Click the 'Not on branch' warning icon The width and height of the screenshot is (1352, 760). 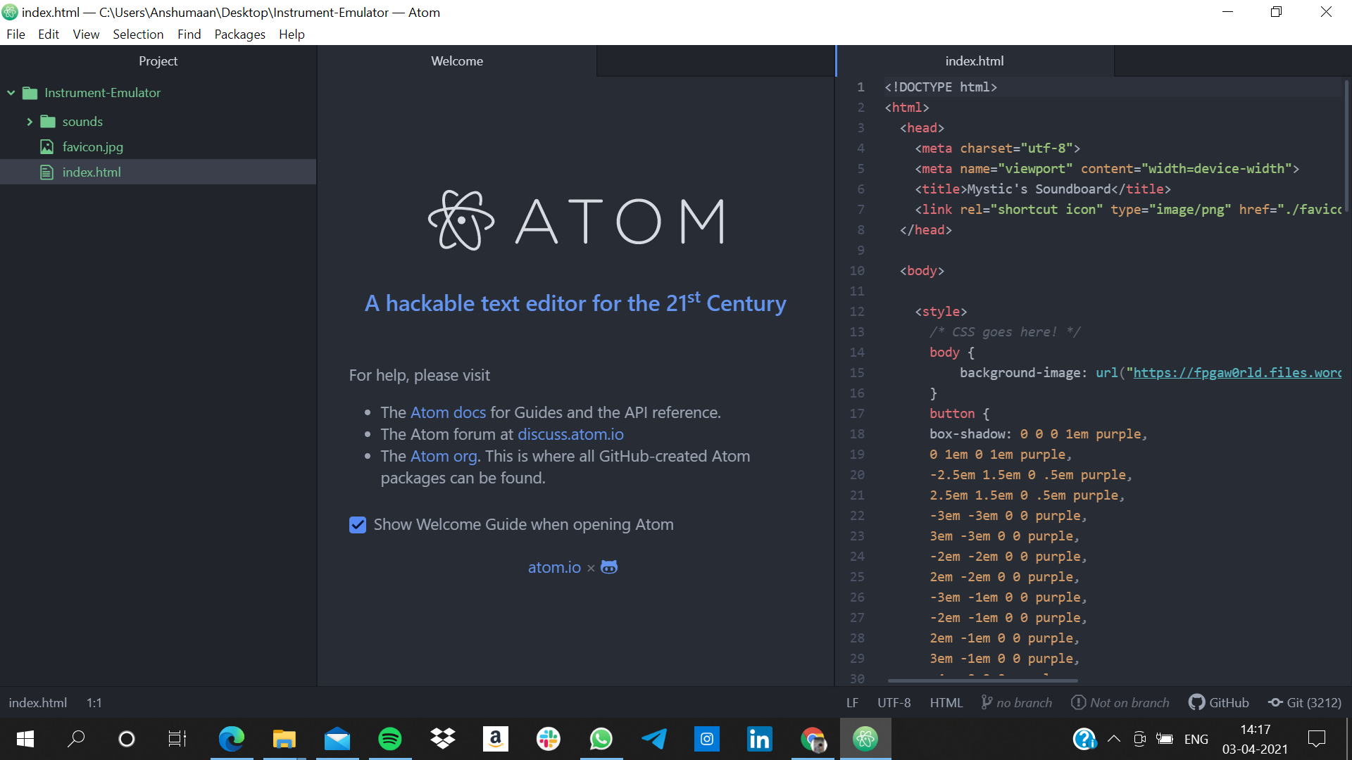click(x=1078, y=702)
